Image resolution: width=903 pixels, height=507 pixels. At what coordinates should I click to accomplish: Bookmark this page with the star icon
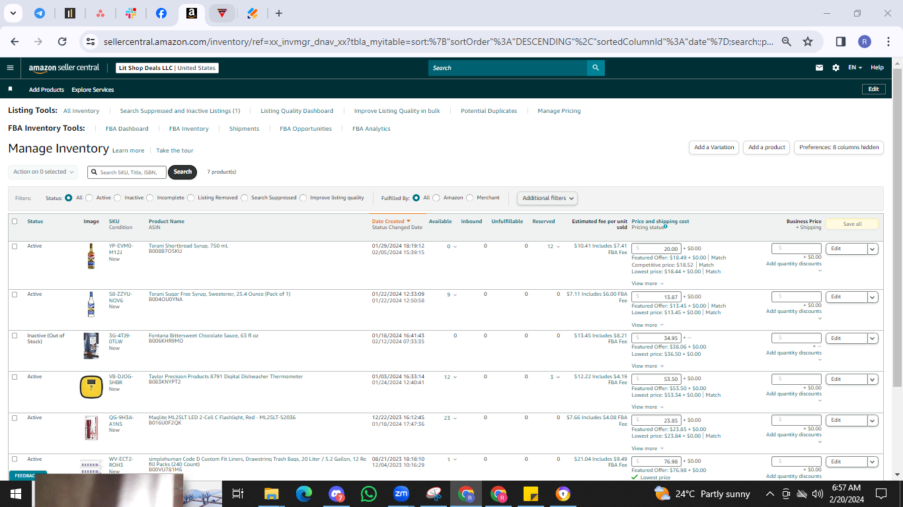(x=808, y=42)
